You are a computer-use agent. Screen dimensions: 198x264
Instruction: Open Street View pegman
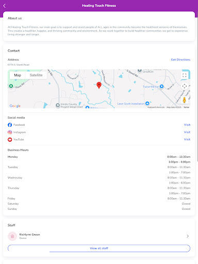(x=185, y=100)
